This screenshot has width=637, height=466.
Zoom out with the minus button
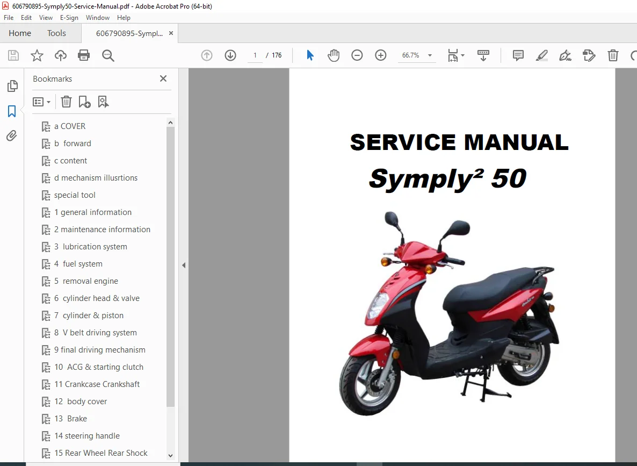tap(357, 55)
